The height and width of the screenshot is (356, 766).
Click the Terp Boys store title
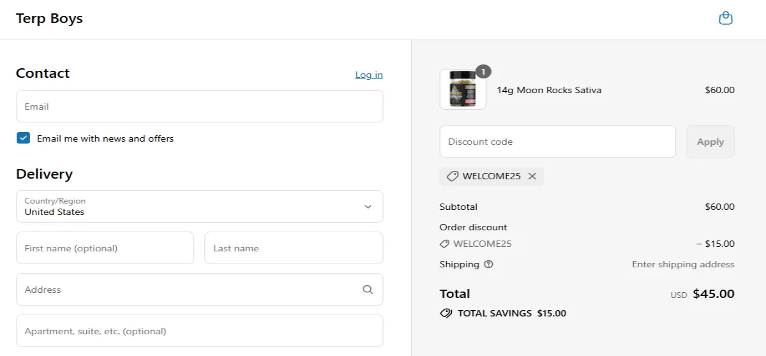coord(49,19)
